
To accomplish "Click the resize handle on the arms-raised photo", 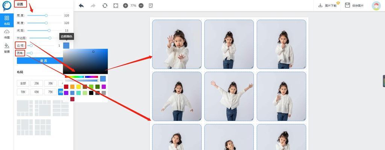I will pyautogui.click(x=252, y=119).
